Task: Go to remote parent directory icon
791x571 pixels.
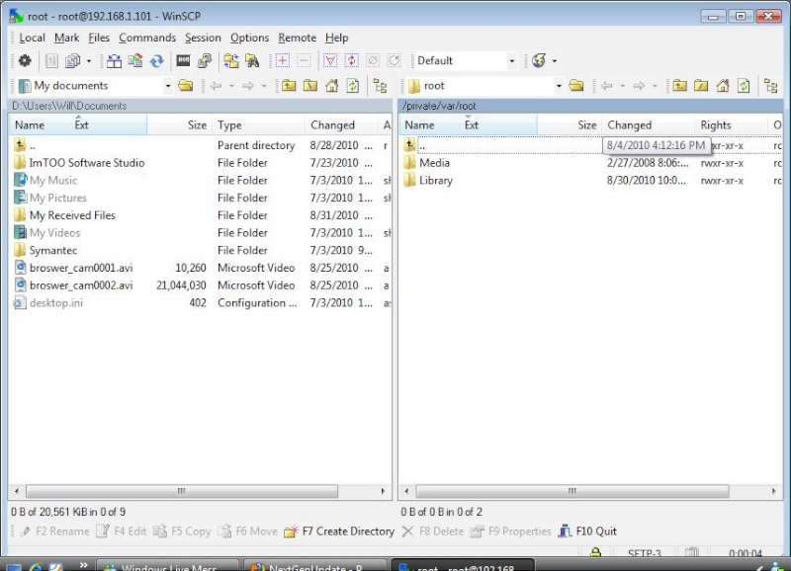Action: click(680, 86)
